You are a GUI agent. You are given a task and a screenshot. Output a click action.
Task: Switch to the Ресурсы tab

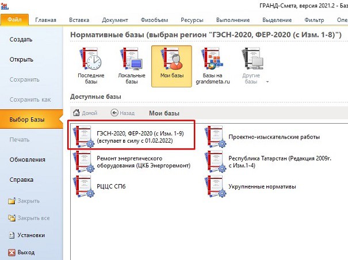click(x=192, y=20)
